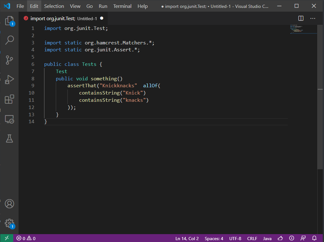Click the remote window indicator

coord(7,238)
